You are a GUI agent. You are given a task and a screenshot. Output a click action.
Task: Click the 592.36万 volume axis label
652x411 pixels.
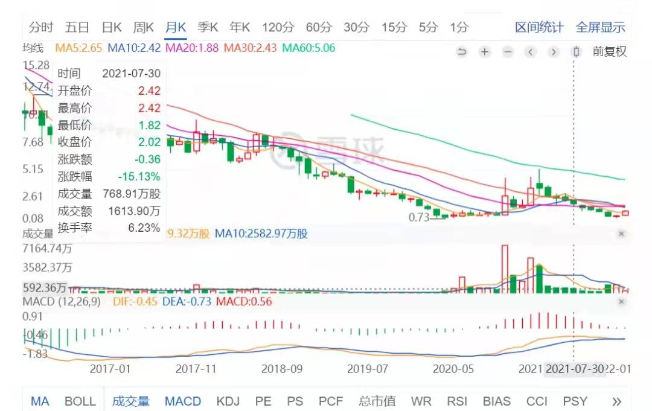coord(44,287)
